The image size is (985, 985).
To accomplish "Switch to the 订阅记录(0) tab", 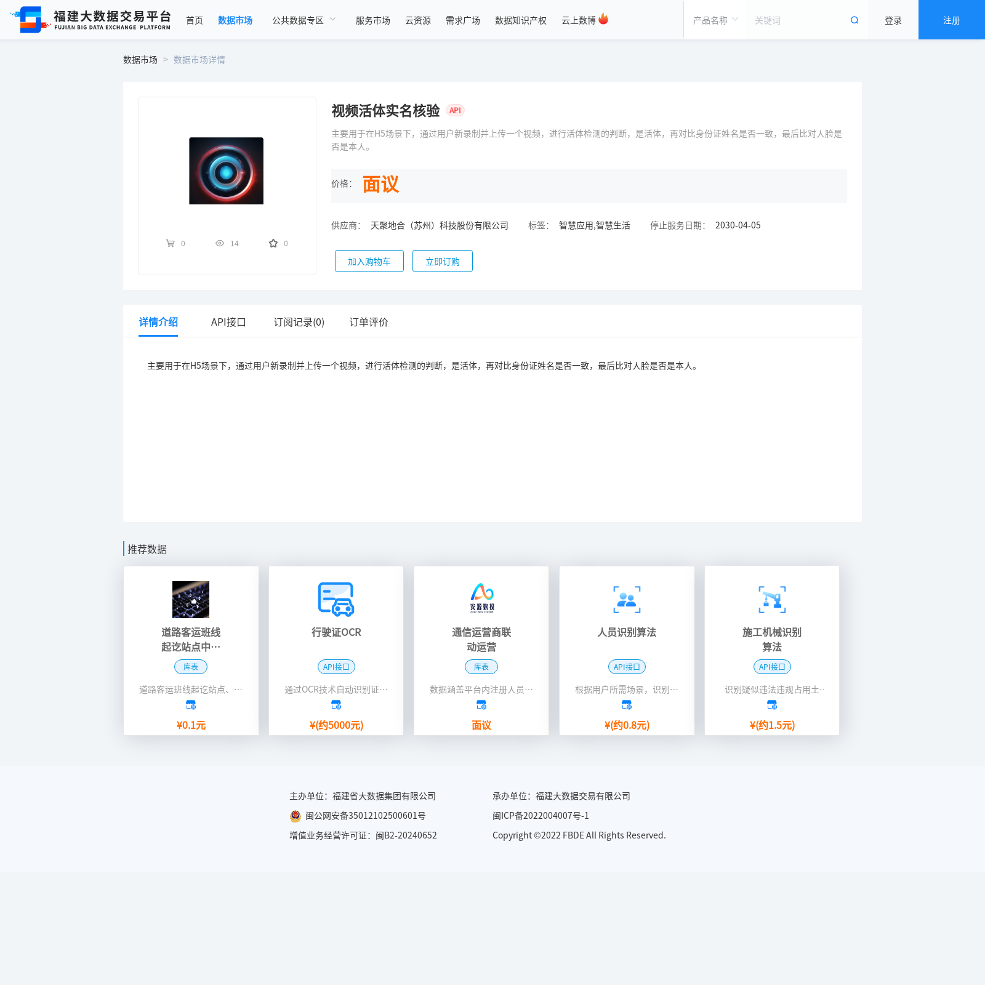I will tap(299, 322).
